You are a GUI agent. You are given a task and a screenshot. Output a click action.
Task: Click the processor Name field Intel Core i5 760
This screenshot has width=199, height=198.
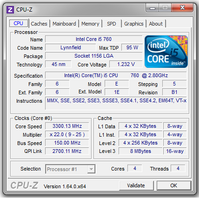tap(93, 39)
